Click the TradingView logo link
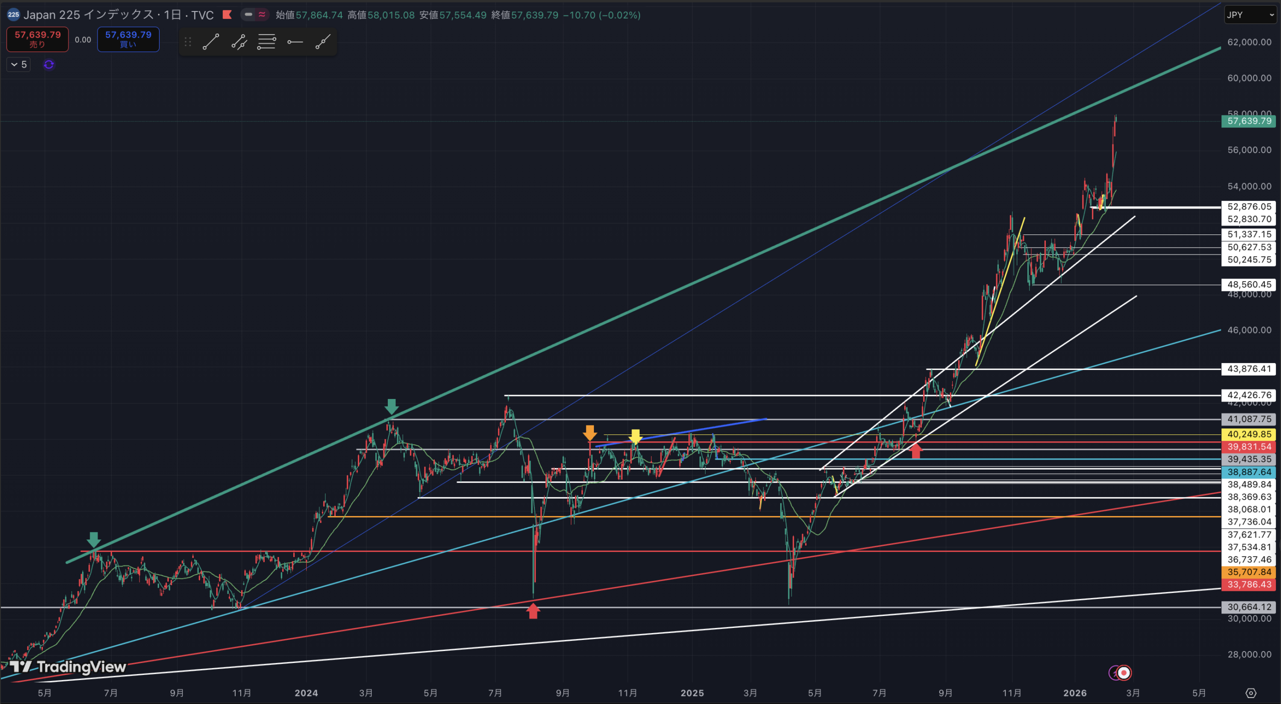The height and width of the screenshot is (704, 1281). pyautogui.click(x=68, y=666)
